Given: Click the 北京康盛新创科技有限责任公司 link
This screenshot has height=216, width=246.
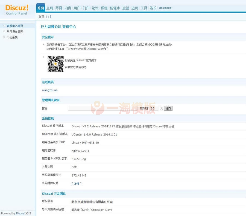Looking at the screenshot, I should click(x=92, y=202).
